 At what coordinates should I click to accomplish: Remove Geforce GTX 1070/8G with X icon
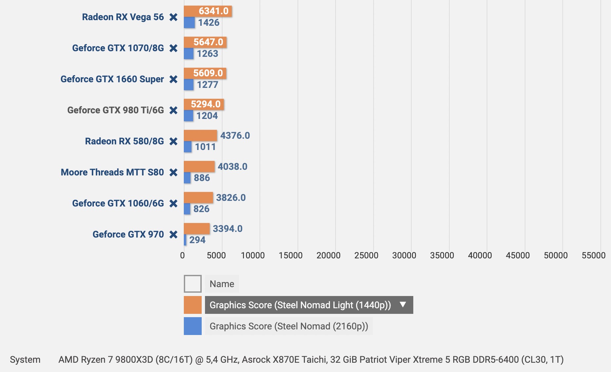coord(173,48)
